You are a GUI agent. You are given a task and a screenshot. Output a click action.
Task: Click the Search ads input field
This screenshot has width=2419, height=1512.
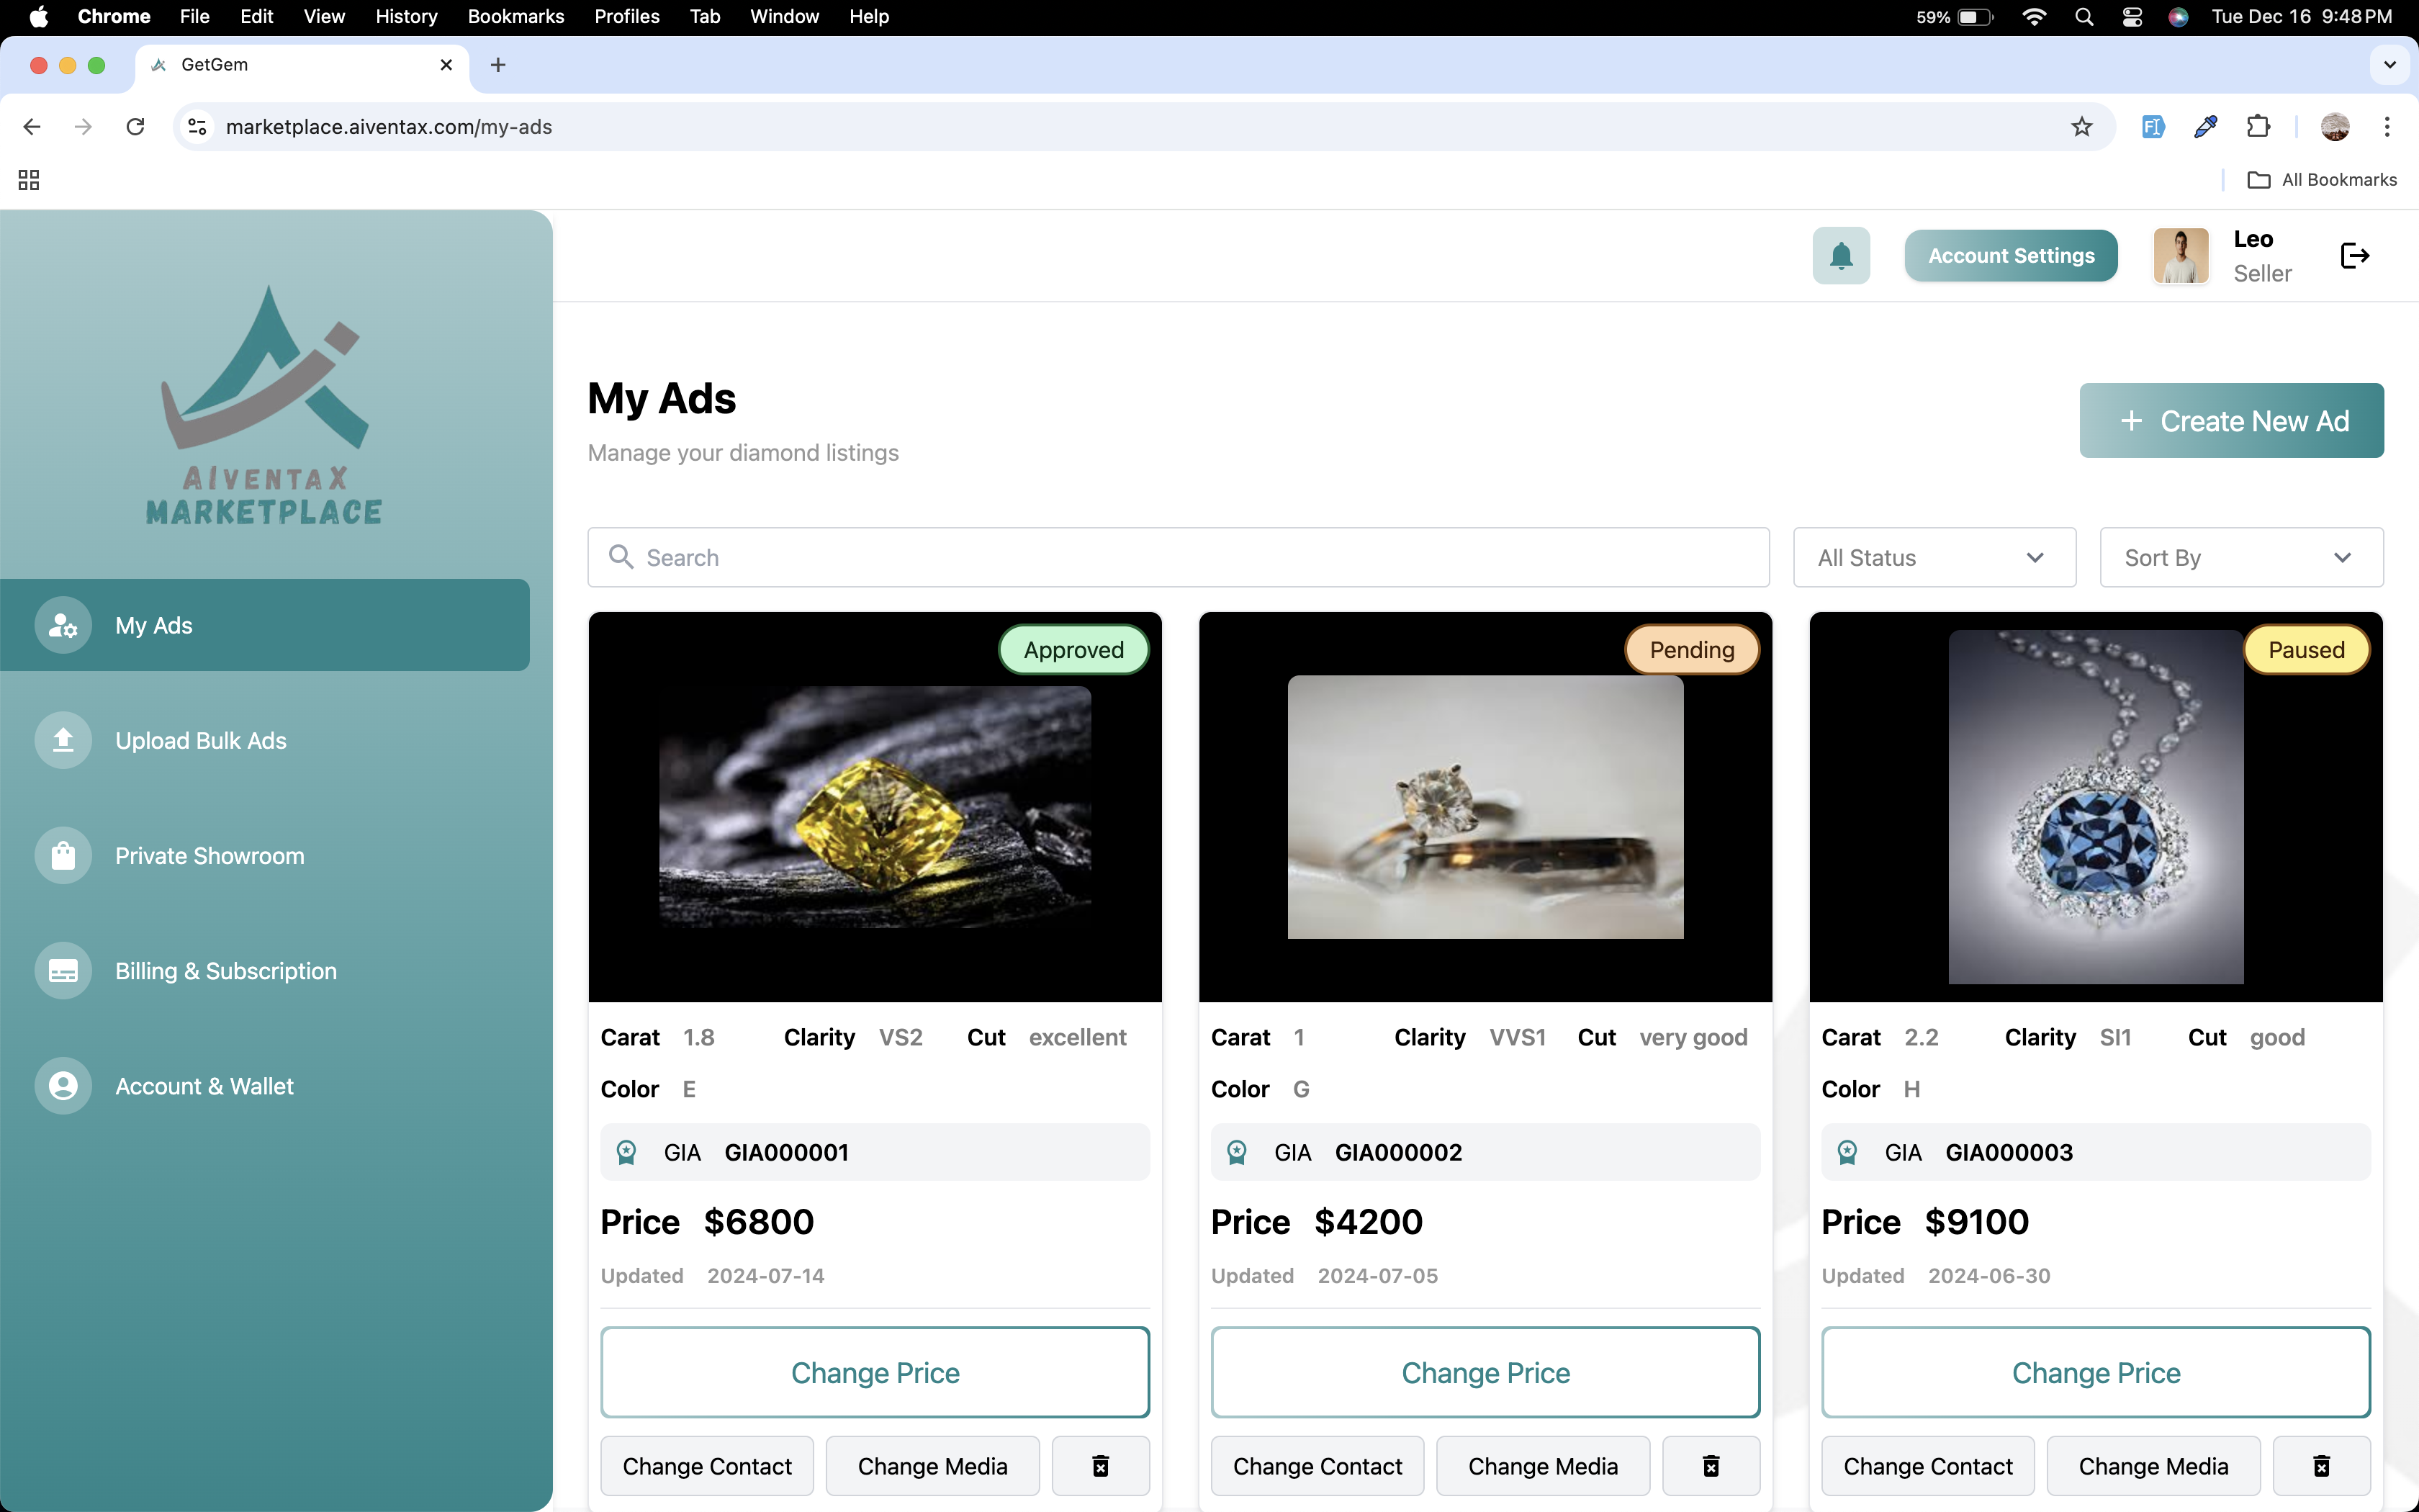(x=1178, y=558)
